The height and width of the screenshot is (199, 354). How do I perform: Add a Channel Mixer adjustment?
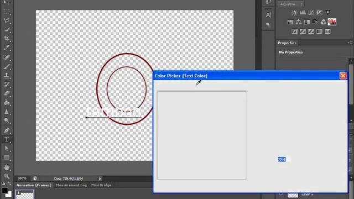click(323, 22)
